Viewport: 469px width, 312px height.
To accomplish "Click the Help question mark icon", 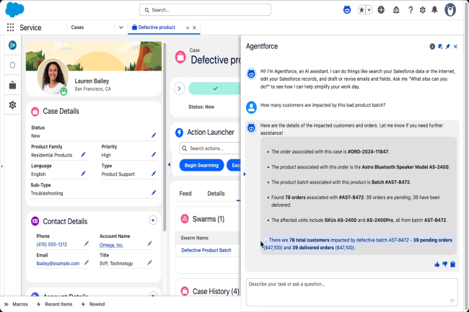I will pyautogui.click(x=411, y=10).
